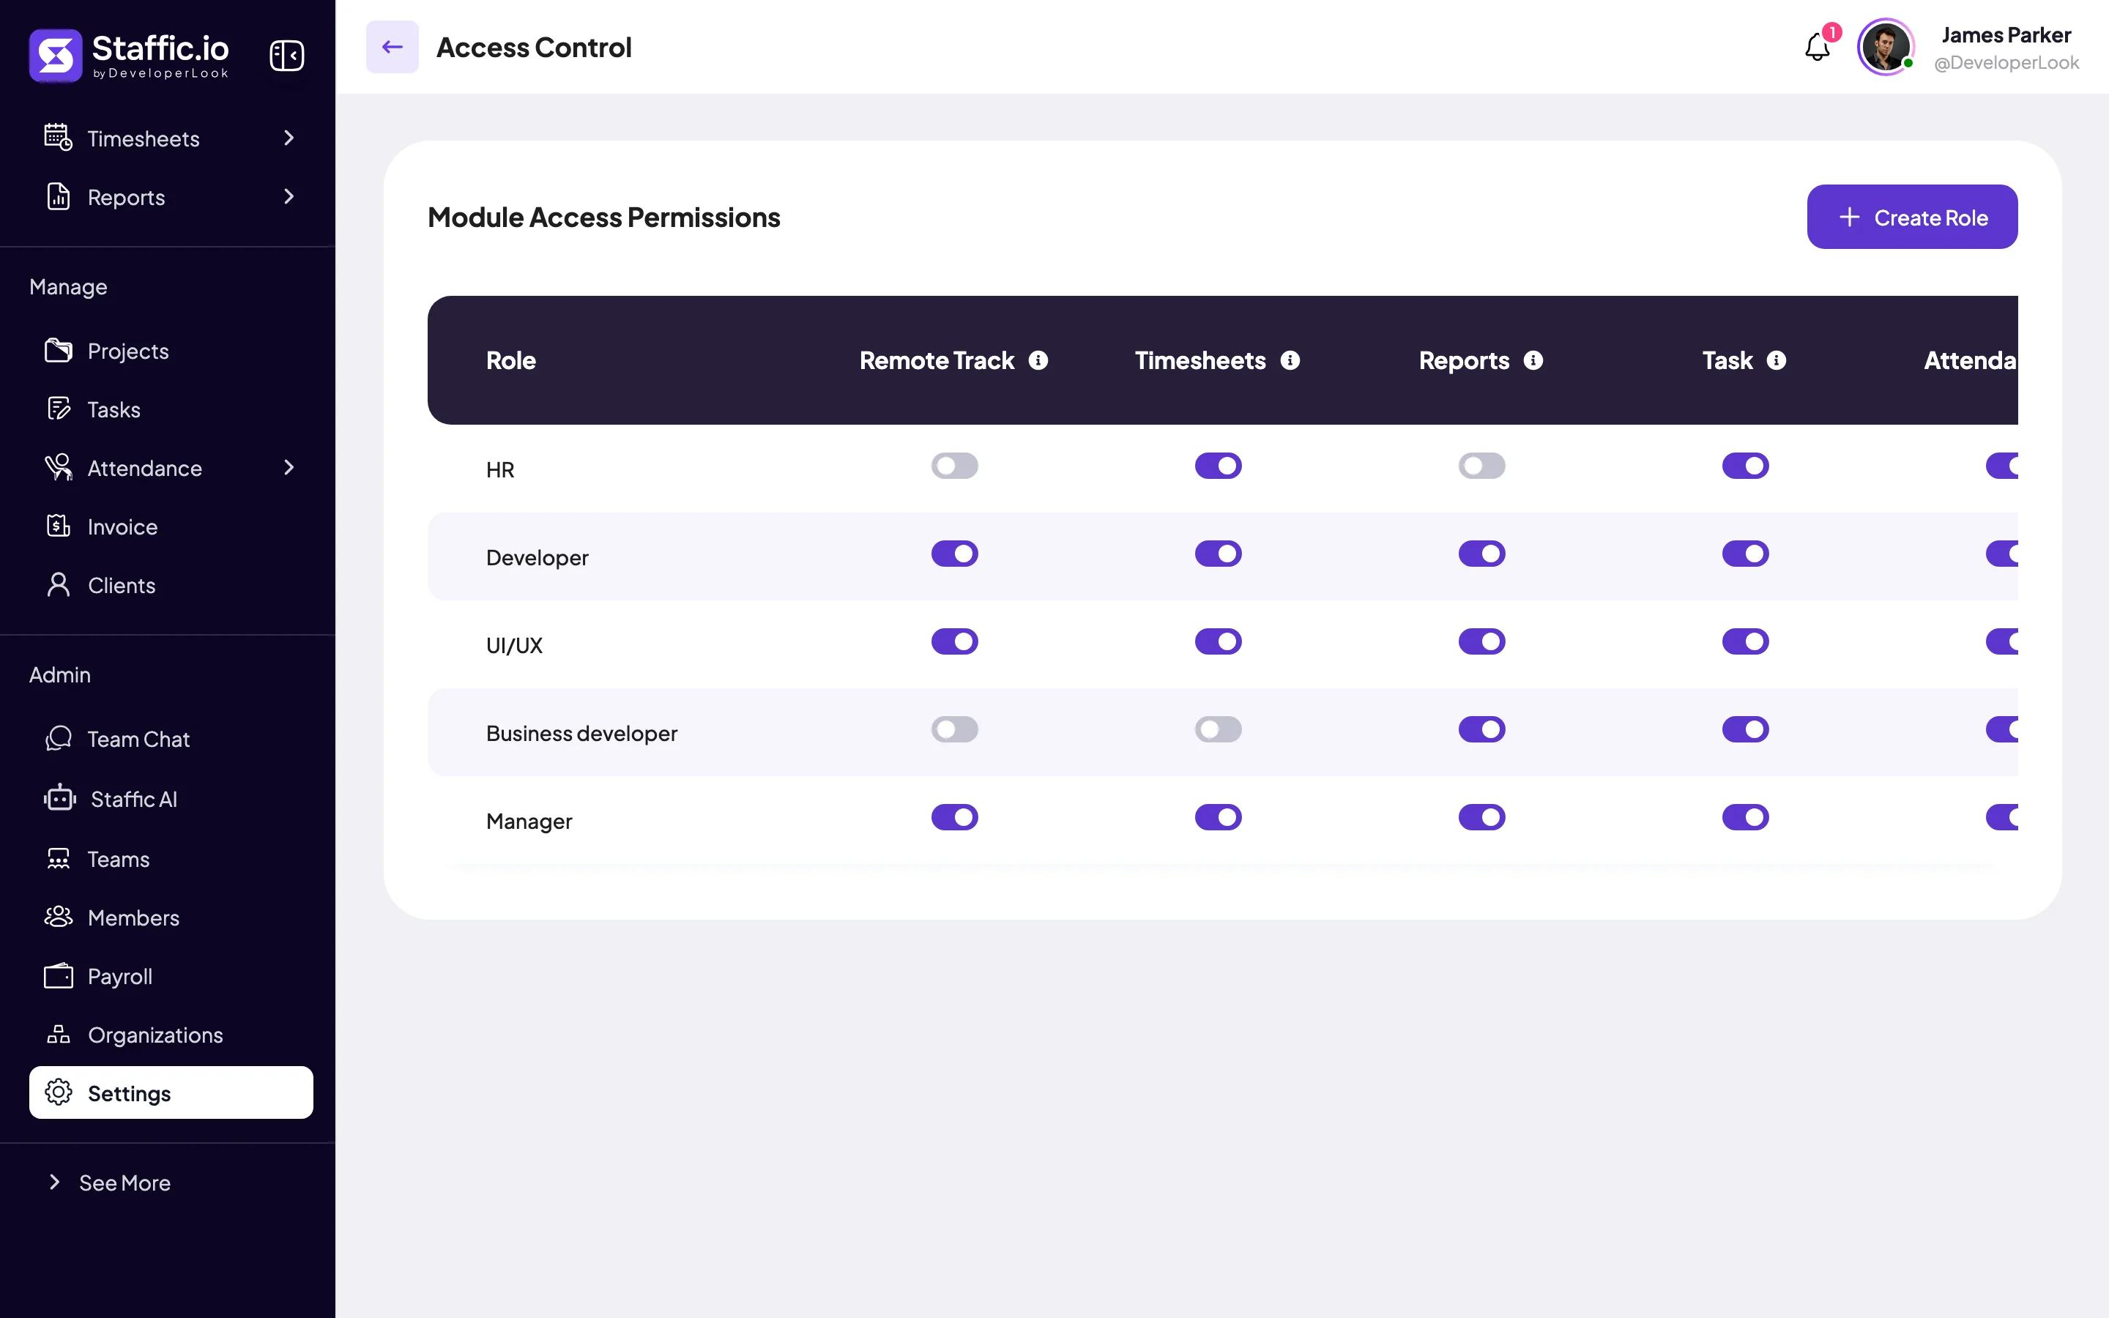
Task: Click the Role column header
Action: (510, 360)
